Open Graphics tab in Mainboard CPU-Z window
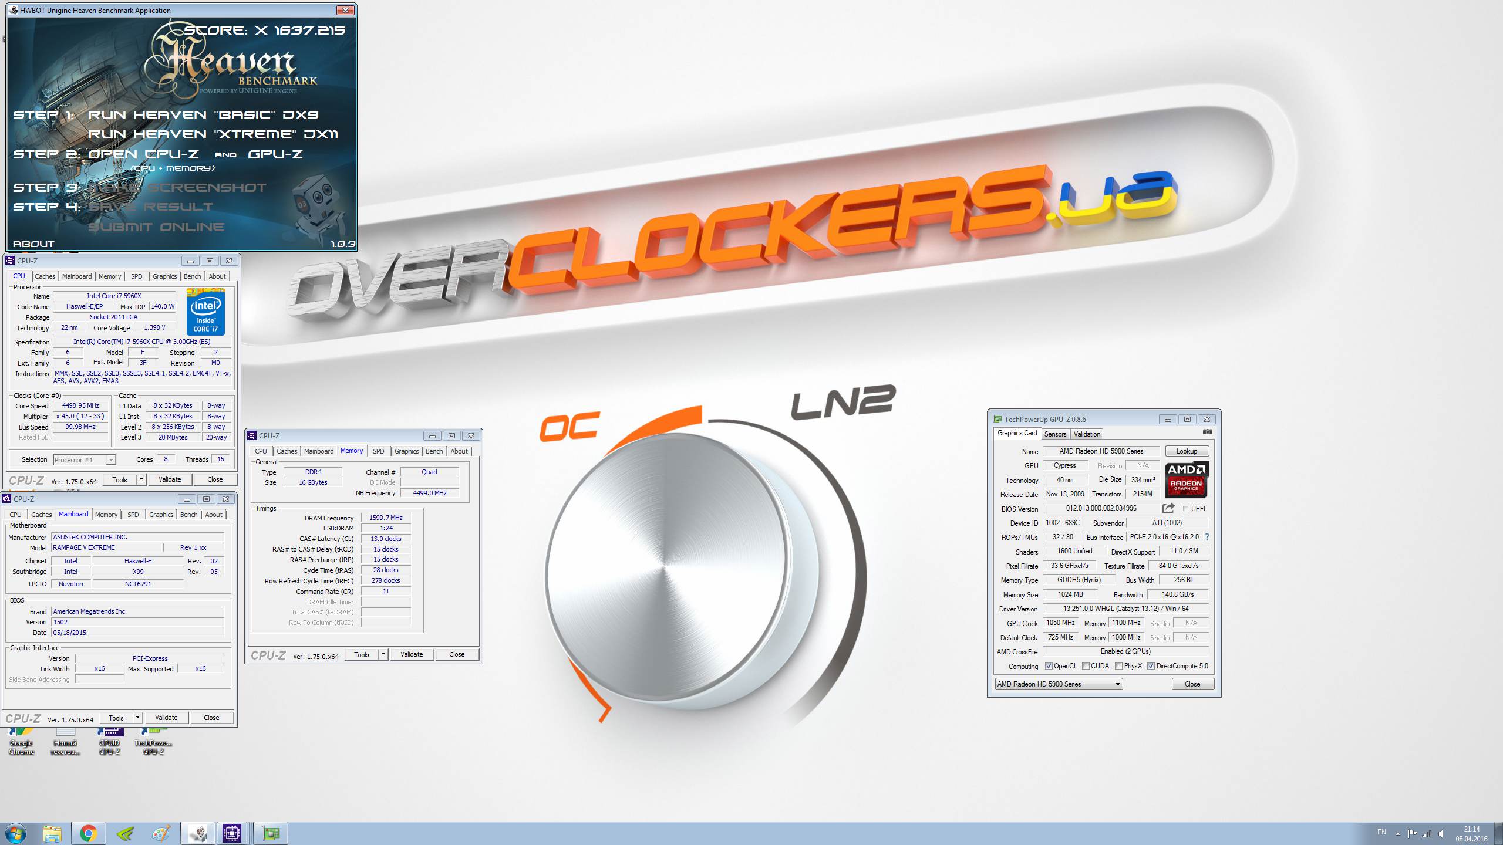Image resolution: width=1503 pixels, height=845 pixels. point(161,515)
